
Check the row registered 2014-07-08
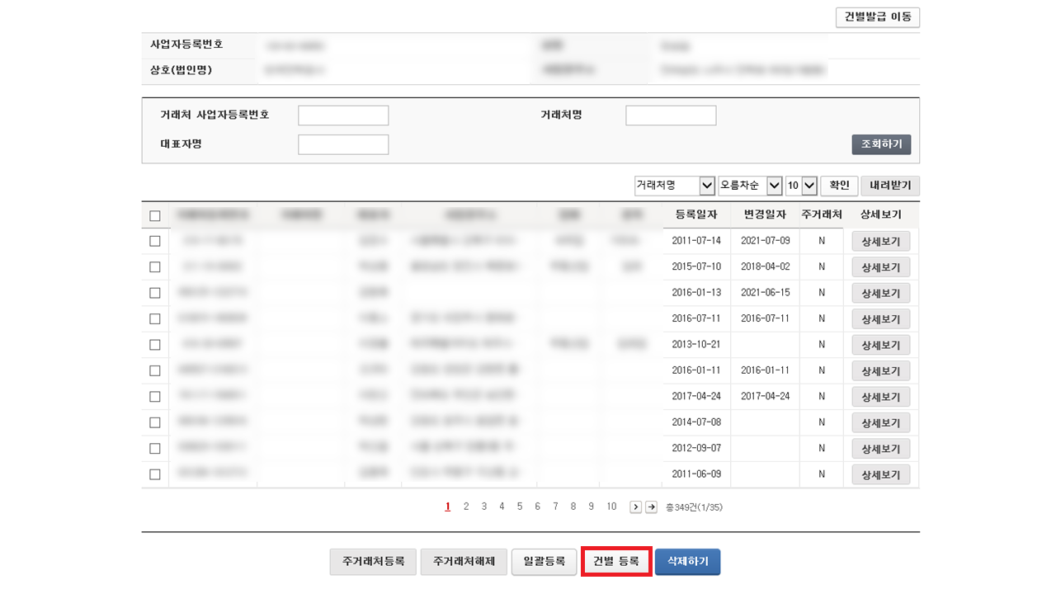[x=155, y=422]
